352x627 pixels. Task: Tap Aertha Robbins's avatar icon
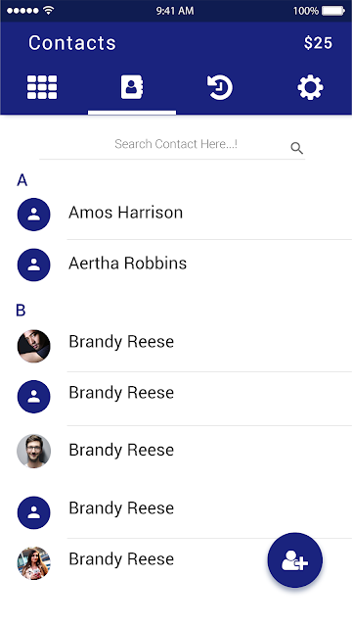[34, 265]
